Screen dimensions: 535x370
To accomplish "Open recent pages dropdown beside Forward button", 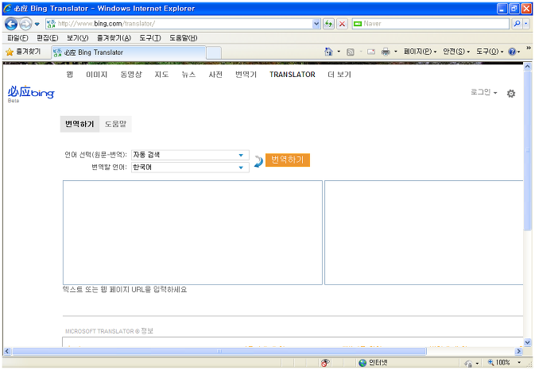I will (x=37, y=24).
